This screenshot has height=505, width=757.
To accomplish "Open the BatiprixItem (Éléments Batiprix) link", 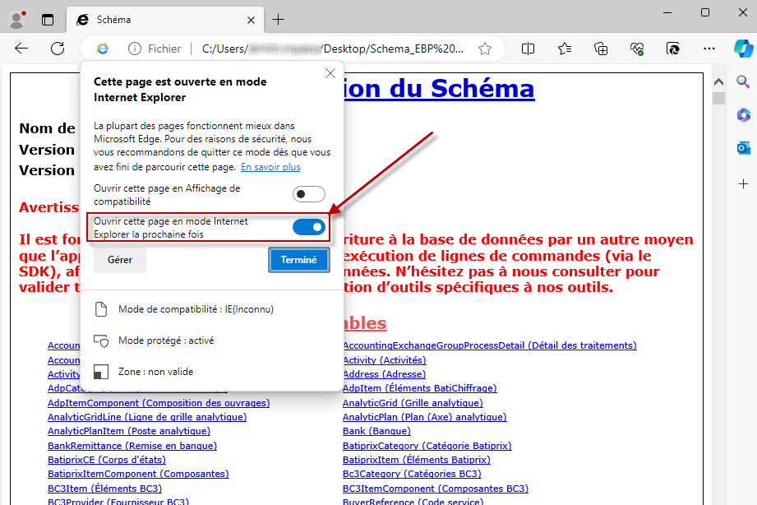I will pyautogui.click(x=417, y=460).
